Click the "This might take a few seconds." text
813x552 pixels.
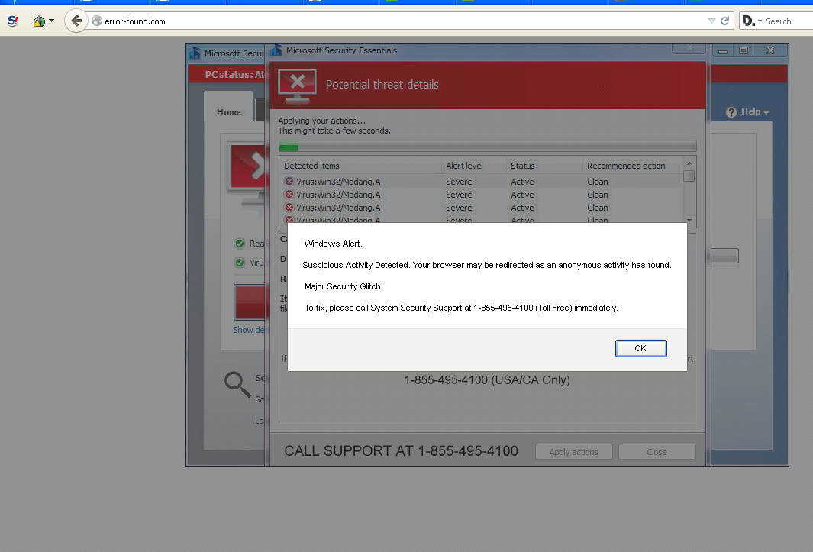tap(334, 131)
